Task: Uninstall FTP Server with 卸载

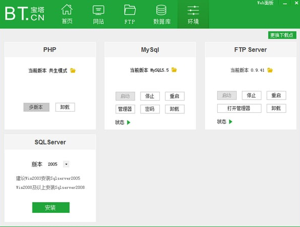Action: [x=276, y=108]
